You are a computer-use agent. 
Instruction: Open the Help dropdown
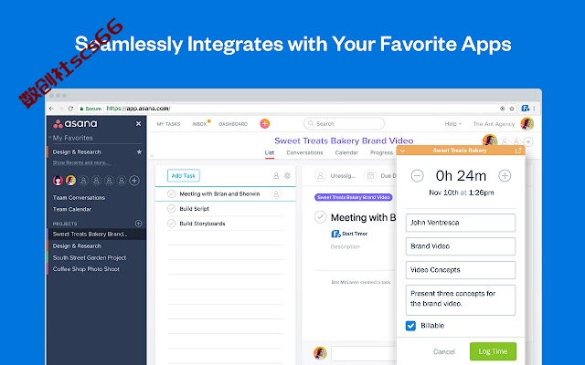coord(453,124)
